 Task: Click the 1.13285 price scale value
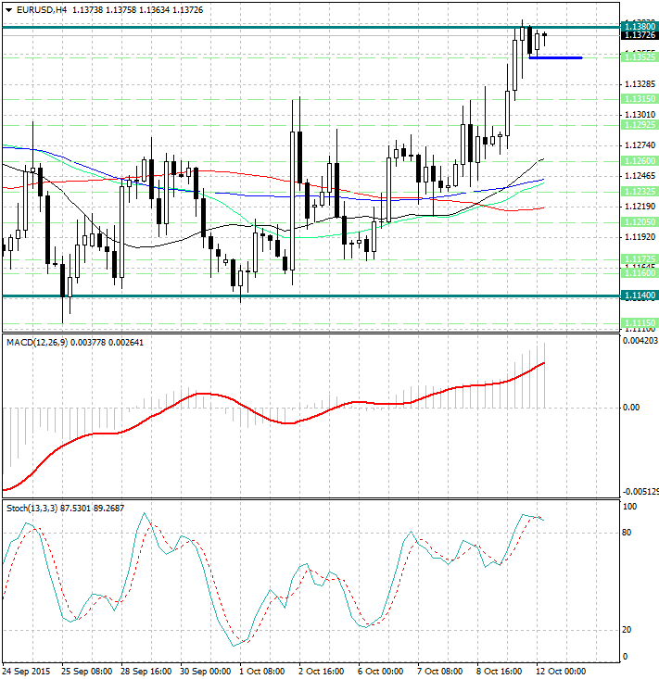point(640,84)
